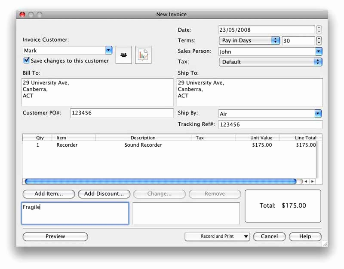
Task: Click the notes field containing Fragile
Action: (75, 213)
